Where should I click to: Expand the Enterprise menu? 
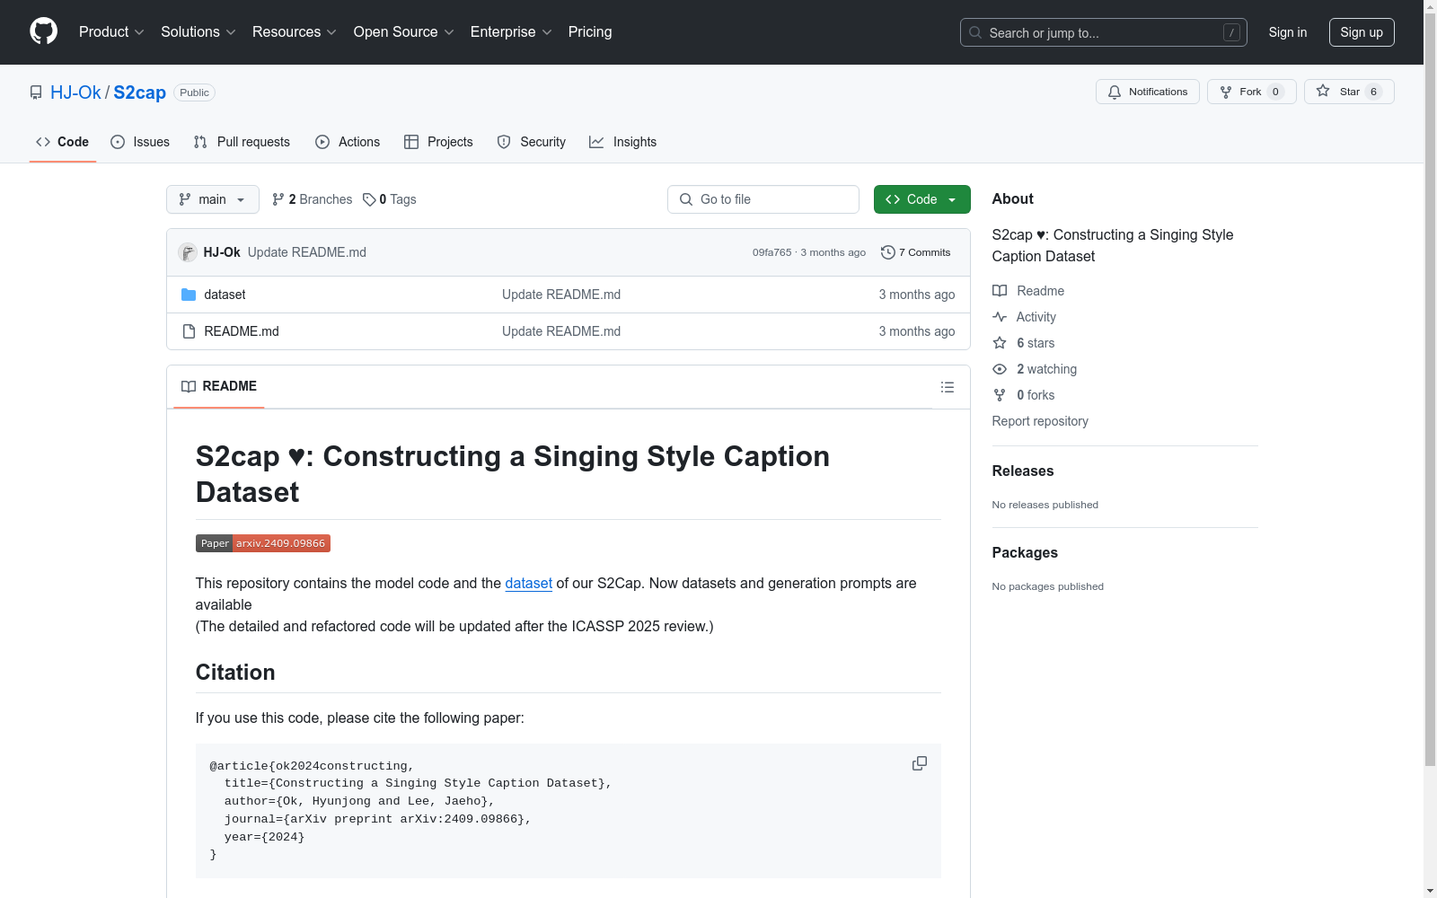tap(511, 32)
